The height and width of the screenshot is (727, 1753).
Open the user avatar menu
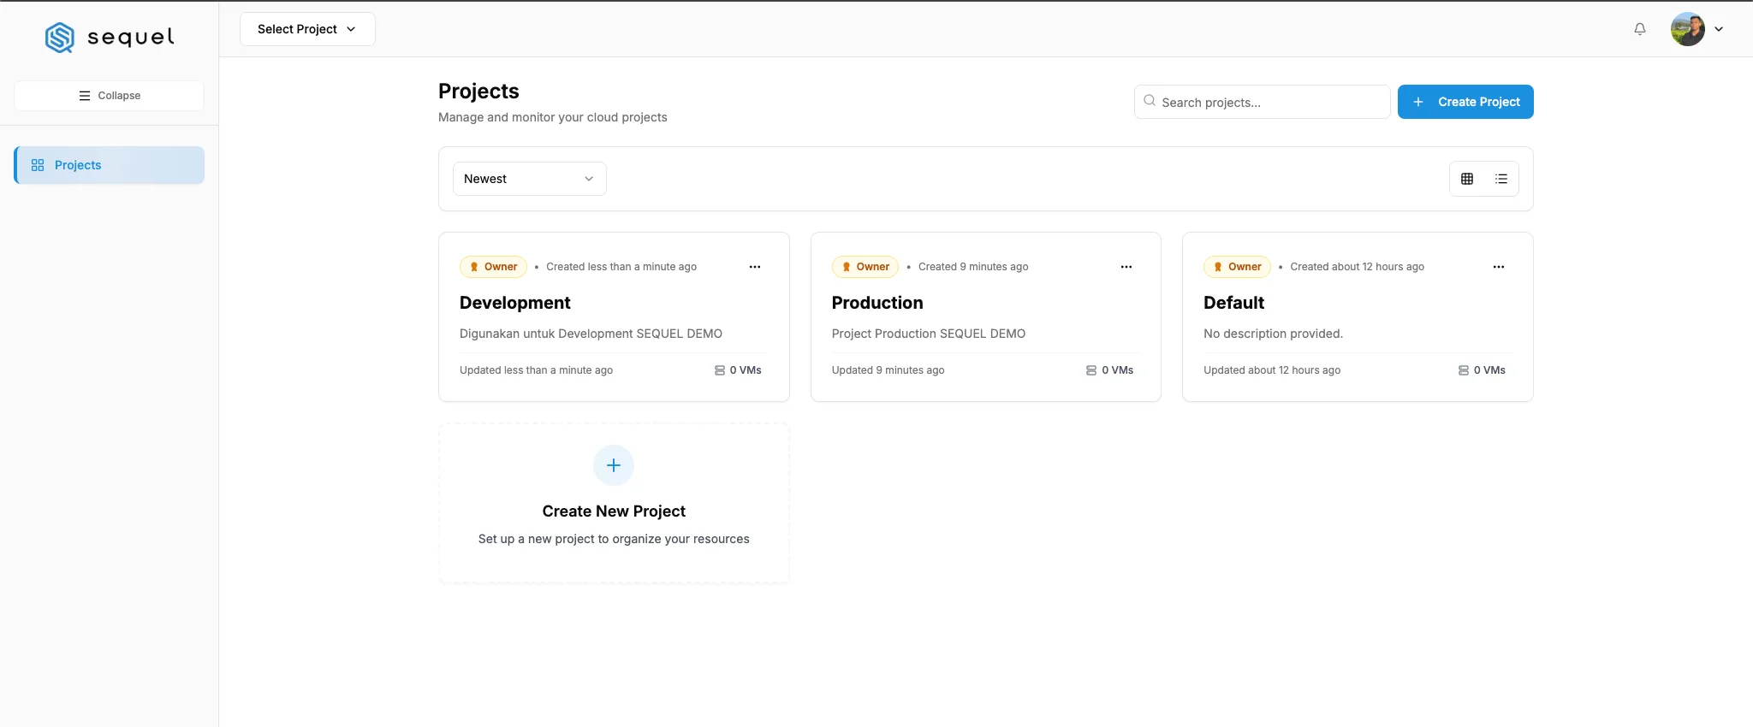(x=1687, y=29)
